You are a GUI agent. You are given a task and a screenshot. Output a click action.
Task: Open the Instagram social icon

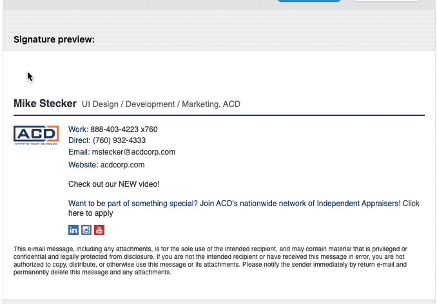pyautogui.click(x=86, y=230)
